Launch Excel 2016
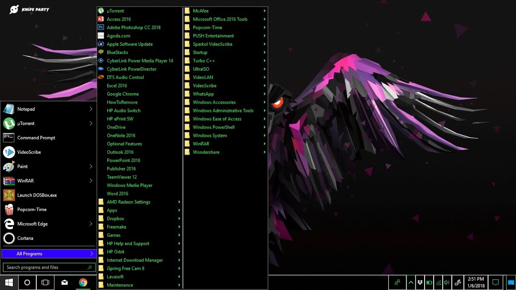Viewport: 516px width, 290px height. pyautogui.click(x=139, y=86)
